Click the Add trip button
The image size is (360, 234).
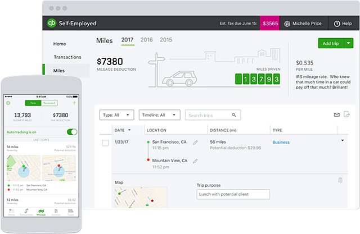click(331, 43)
